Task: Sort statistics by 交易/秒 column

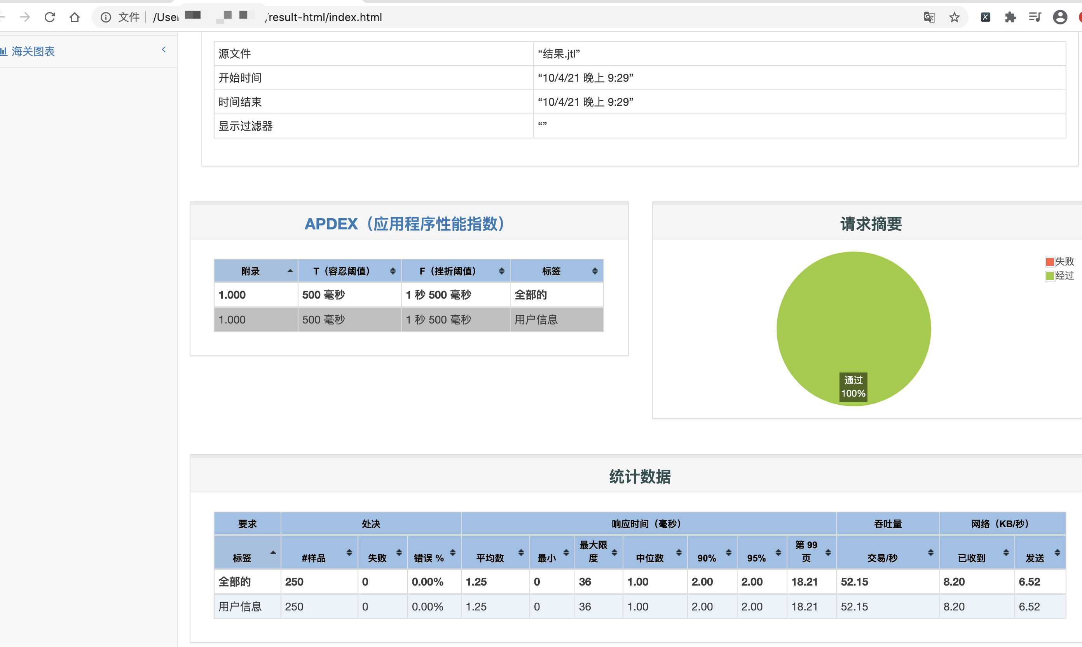Action: (888, 553)
